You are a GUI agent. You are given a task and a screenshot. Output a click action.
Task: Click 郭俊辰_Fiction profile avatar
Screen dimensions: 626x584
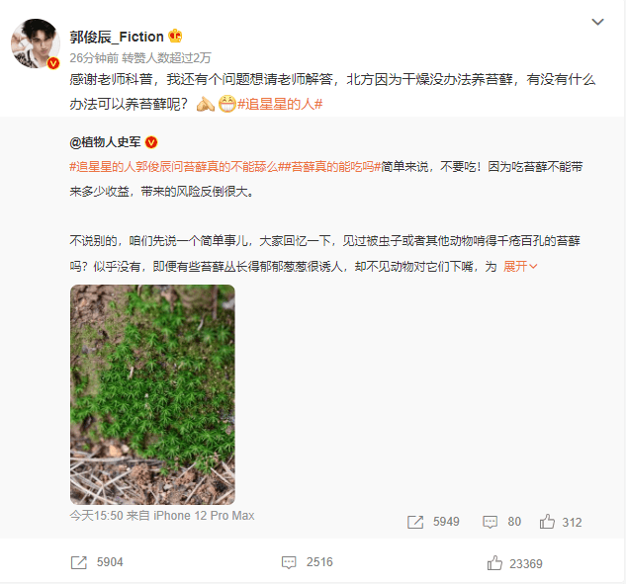click(36, 43)
